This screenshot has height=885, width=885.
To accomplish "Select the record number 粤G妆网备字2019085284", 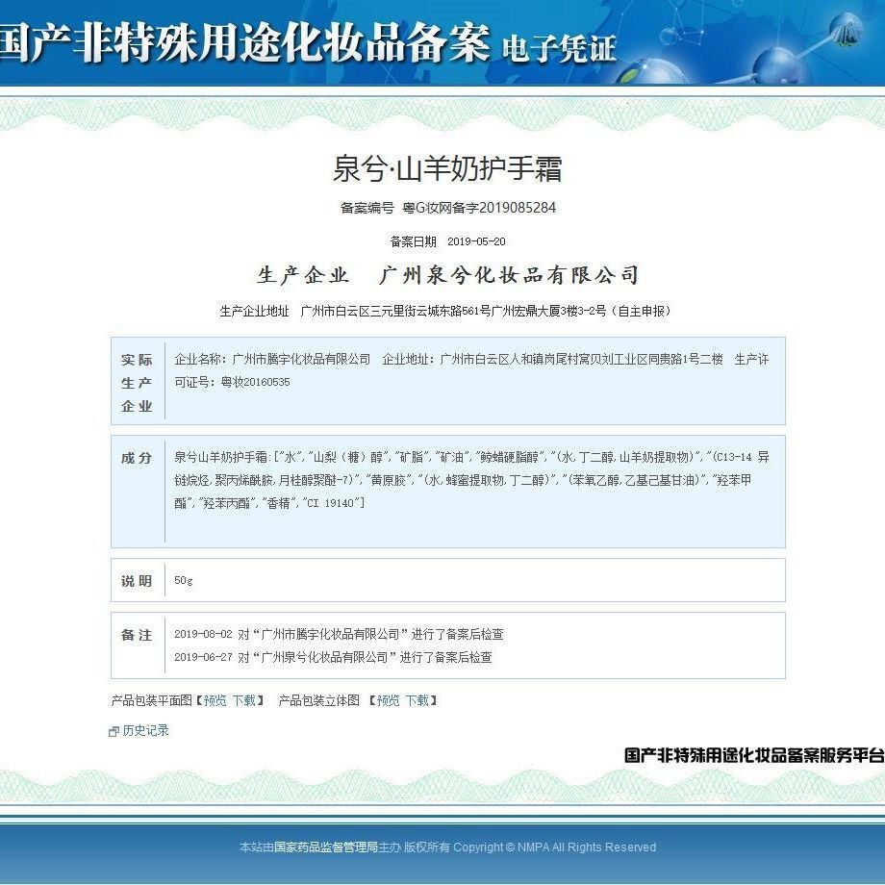I will tap(479, 208).
